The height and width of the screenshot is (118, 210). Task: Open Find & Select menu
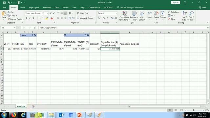pyautogui.click(x=191, y=16)
